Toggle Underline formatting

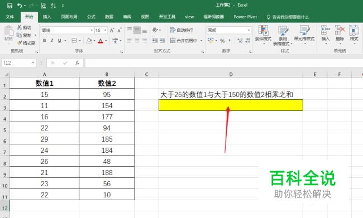click(x=60, y=41)
